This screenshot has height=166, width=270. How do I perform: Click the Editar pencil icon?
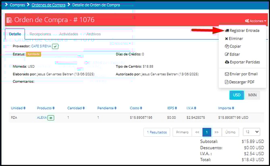pos(226,54)
